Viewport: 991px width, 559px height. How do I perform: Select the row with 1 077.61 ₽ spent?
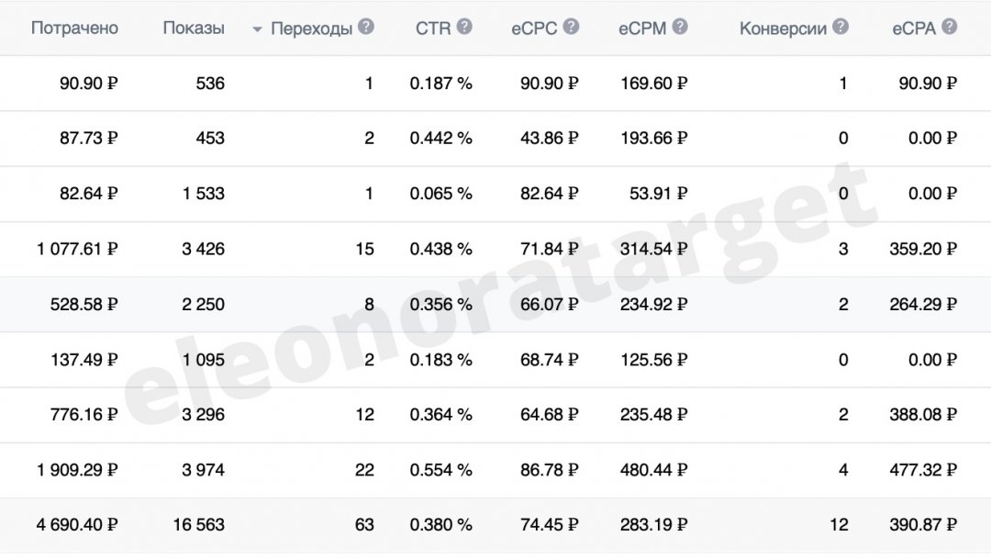tap(495, 249)
